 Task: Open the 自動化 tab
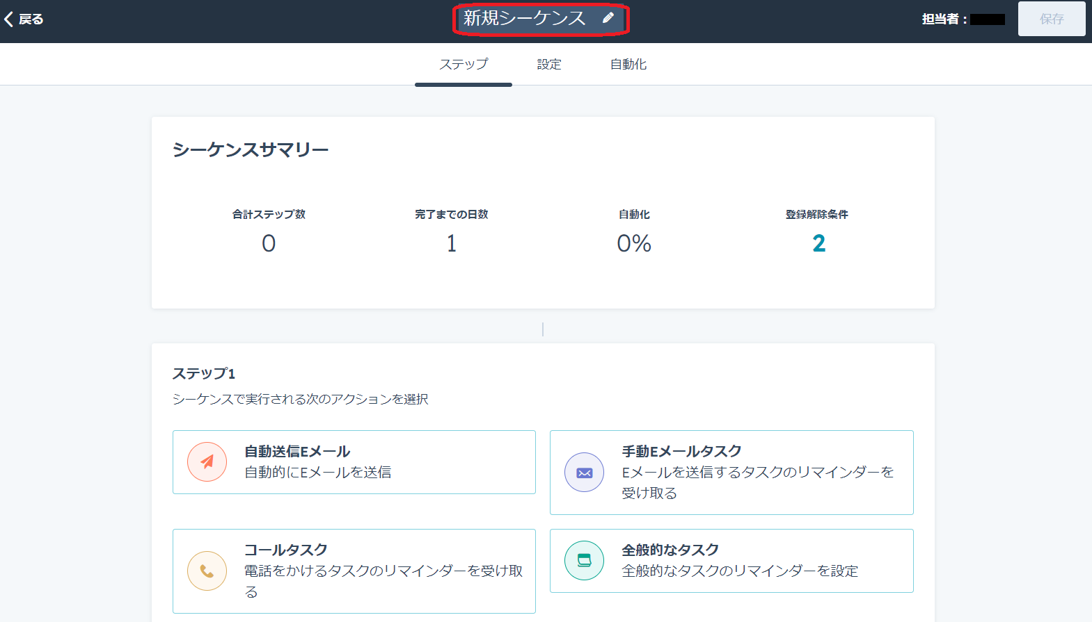(628, 64)
